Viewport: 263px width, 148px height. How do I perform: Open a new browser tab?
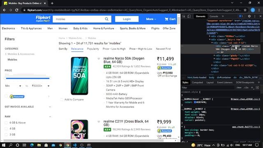(x=52, y=3)
